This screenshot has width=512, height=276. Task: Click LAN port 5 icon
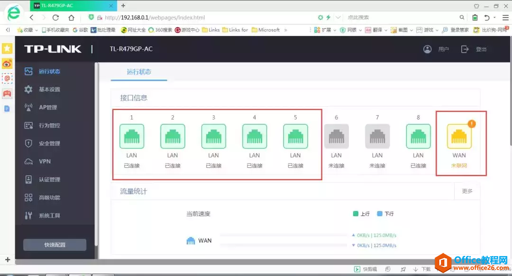tap(295, 137)
